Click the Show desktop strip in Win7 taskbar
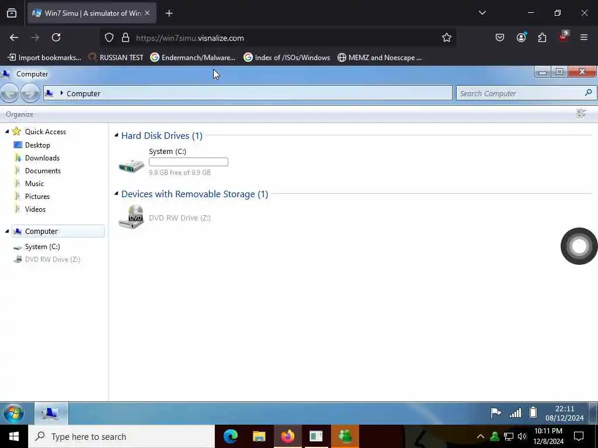The image size is (598, 448). coord(594,413)
